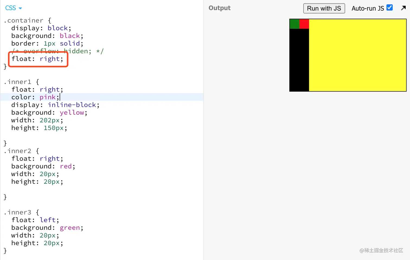The width and height of the screenshot is (410, 260).
Task: Click the 'background: red;' line
Action: [x=43, y=166]
